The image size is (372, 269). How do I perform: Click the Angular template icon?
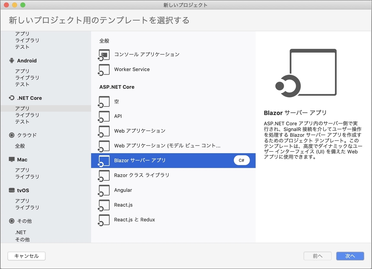(x=104, y=190)
